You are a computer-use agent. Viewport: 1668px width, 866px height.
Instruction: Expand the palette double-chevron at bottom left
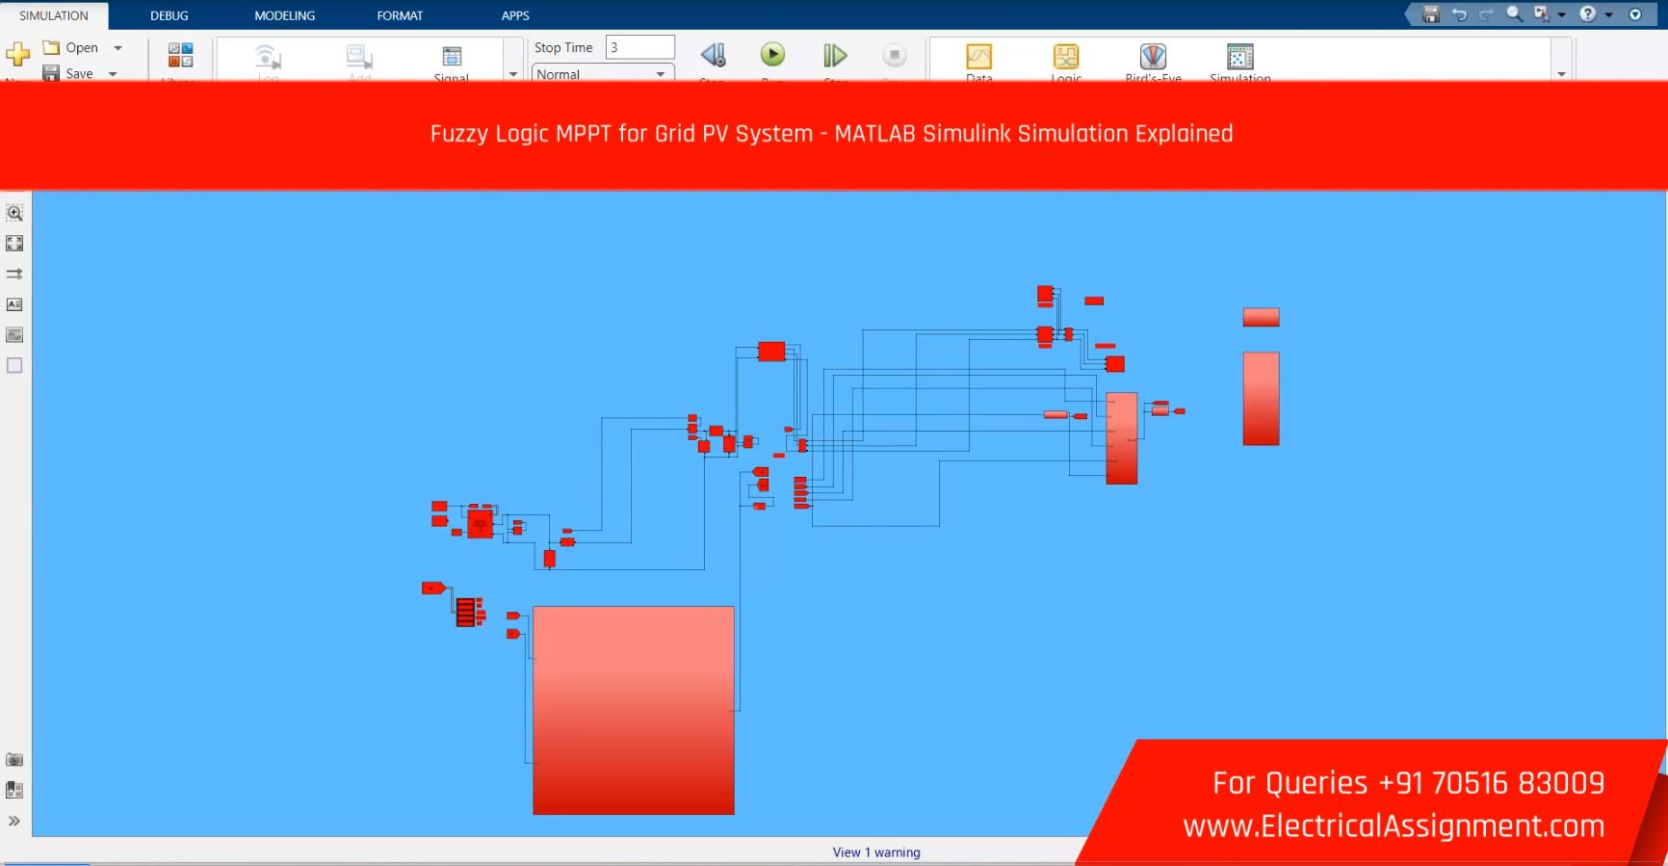click(14, 822)
